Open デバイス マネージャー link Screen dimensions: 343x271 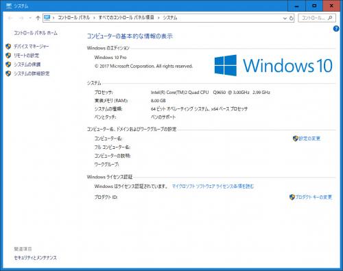point(32,47)
